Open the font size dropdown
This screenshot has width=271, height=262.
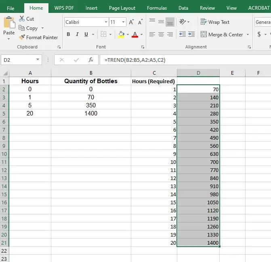123,22
